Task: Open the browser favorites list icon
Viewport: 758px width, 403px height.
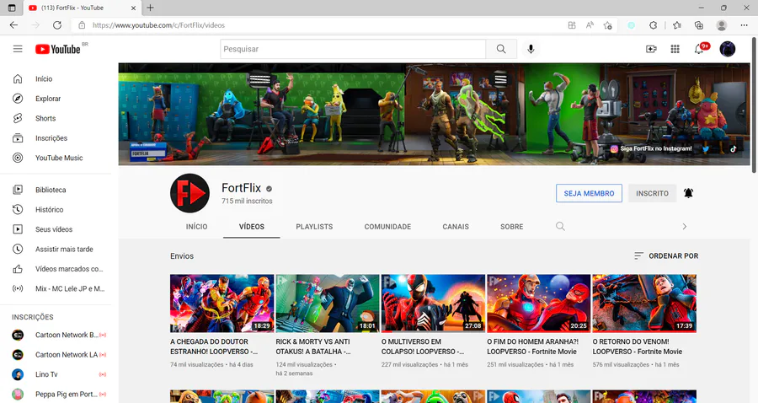Action: (677, 25)
